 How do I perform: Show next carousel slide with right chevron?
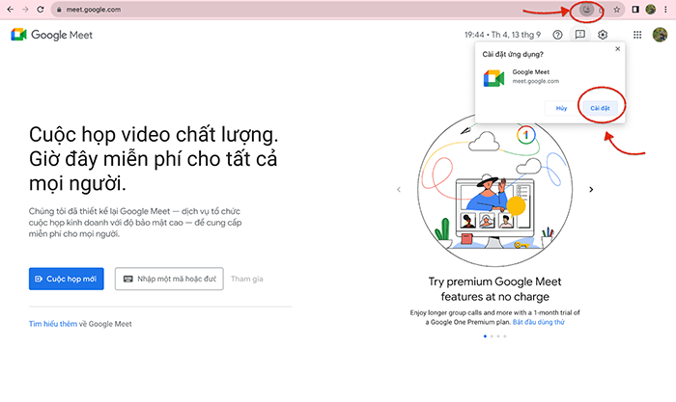591,189
